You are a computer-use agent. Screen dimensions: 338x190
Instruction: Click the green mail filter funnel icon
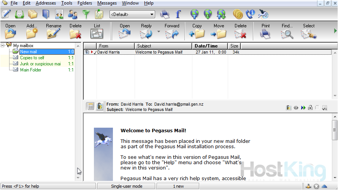(x=86, y=14)
